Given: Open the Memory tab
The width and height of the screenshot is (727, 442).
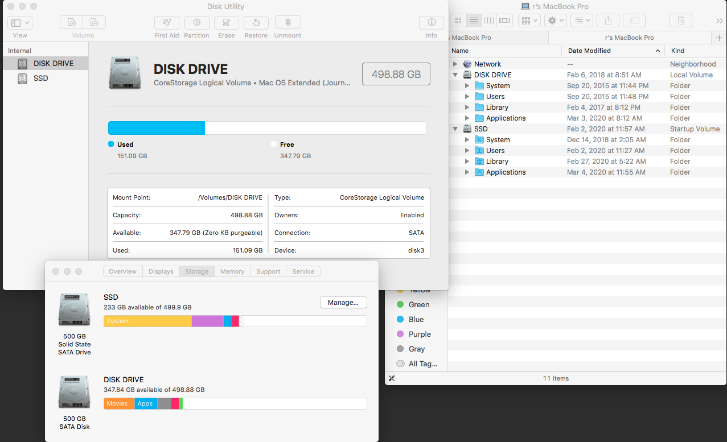Looking at the screenshot, I should pos(232,271).
